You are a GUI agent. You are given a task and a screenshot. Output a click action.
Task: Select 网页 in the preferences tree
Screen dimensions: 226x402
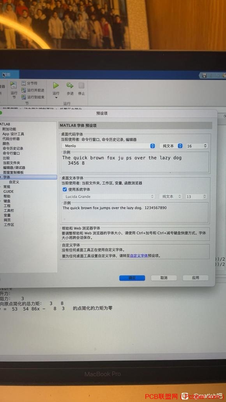coord(7,220)
